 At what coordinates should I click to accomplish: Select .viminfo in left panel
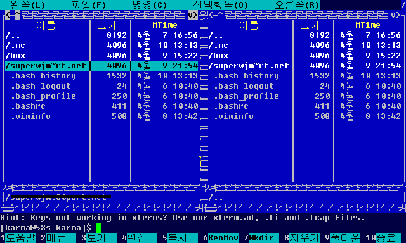(101, 116)
